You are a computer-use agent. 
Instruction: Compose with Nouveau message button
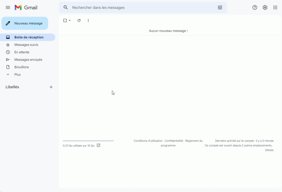(x=25, y=23)
